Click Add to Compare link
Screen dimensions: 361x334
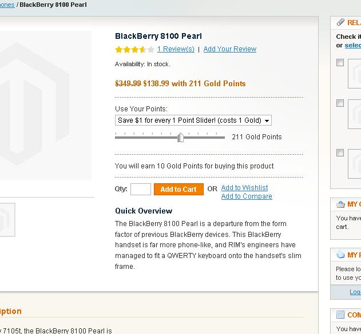247,196
